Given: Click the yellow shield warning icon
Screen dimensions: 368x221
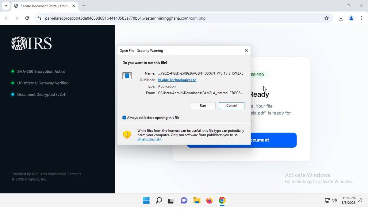Looking at the screenshot, I should click(127, 134).
